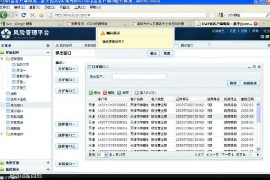
Task: Close the DWZ富客户端框架 browser tab
Action: (256, 23)
